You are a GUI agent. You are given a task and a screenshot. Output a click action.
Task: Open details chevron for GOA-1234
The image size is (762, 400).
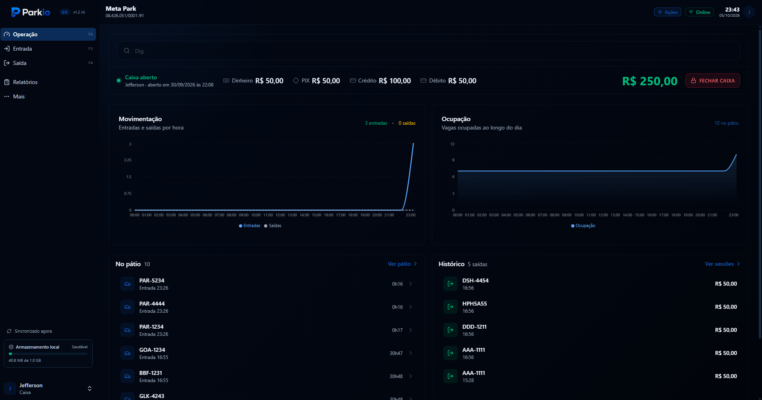(x=411, y=353)
